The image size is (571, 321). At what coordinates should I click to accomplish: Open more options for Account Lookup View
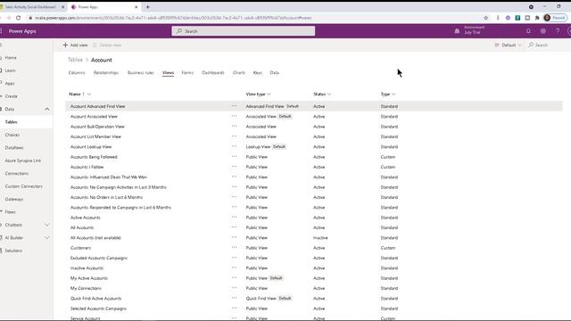(x=234, y=146)
